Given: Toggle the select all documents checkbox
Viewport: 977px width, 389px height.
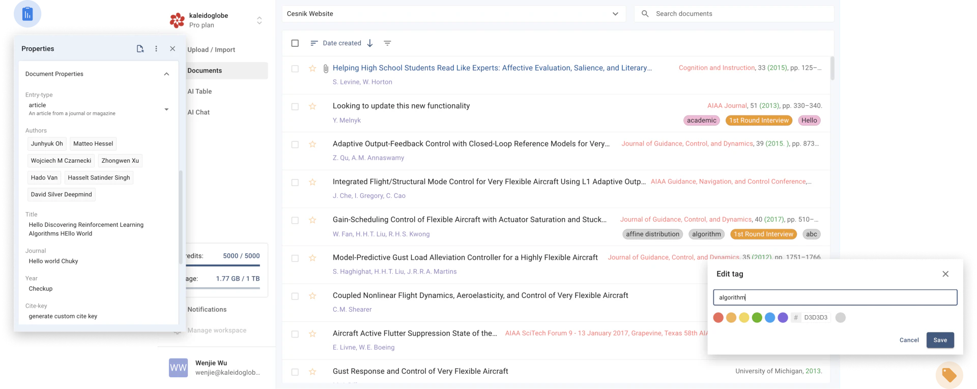Looking at the screenshot, I should click(x=295, y=43).
